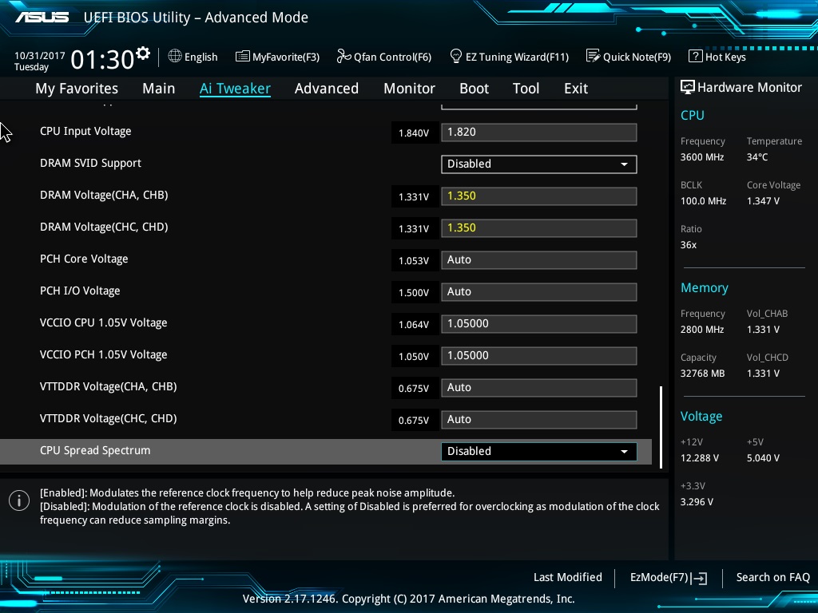The width and height of the screenshot is (818, 613).
Task: Click the 1.064V VCCIO CPU reading
Action: (415, 324)
